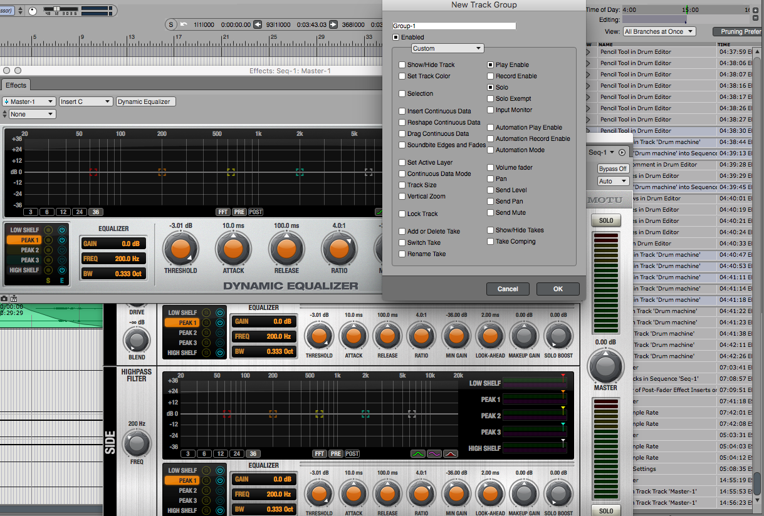Click the Peak 1 solo circle icon
This screenshot has height=516, width=764.
[x=48, y=240]
